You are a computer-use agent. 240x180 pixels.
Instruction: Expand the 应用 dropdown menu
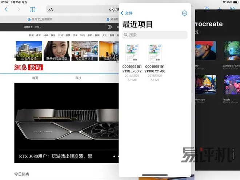[x=38, y=27]
